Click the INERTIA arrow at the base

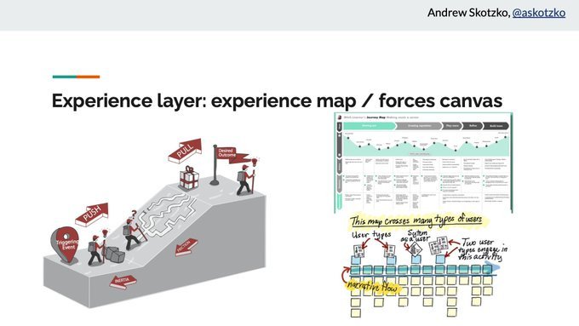[x=123, y=282]
